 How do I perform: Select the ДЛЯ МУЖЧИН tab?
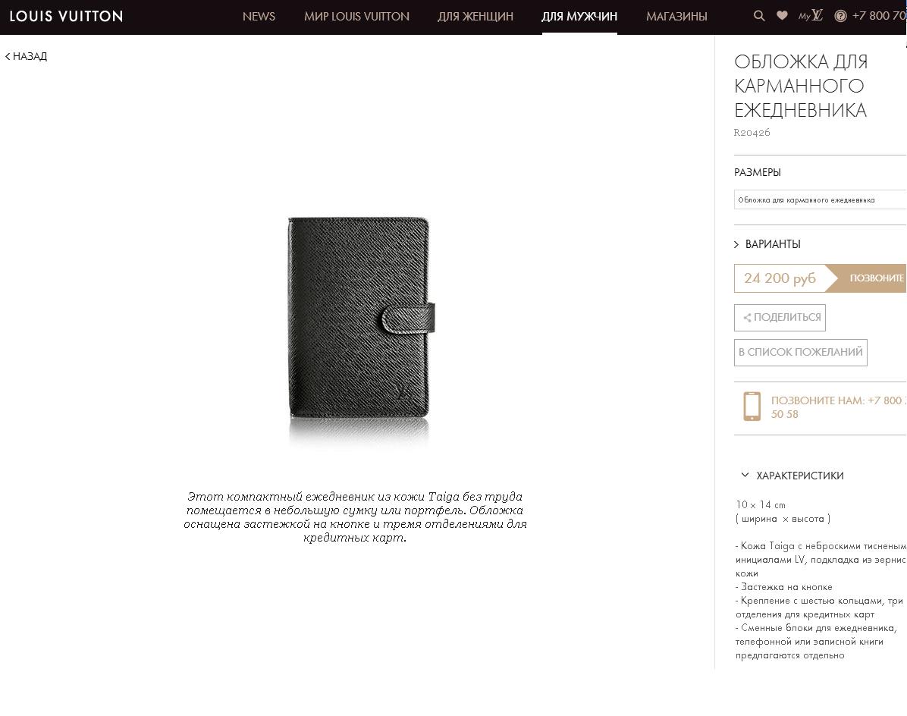[x=579, y=16]
